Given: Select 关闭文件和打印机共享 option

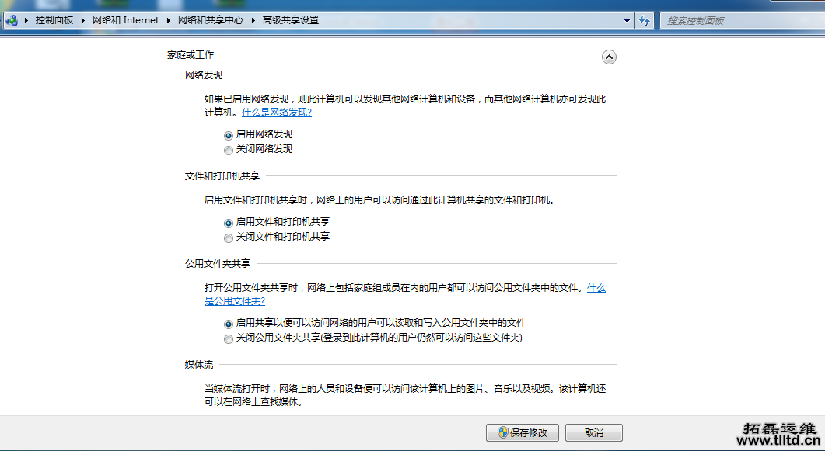Looking at the screenshot, I should 228,238.
